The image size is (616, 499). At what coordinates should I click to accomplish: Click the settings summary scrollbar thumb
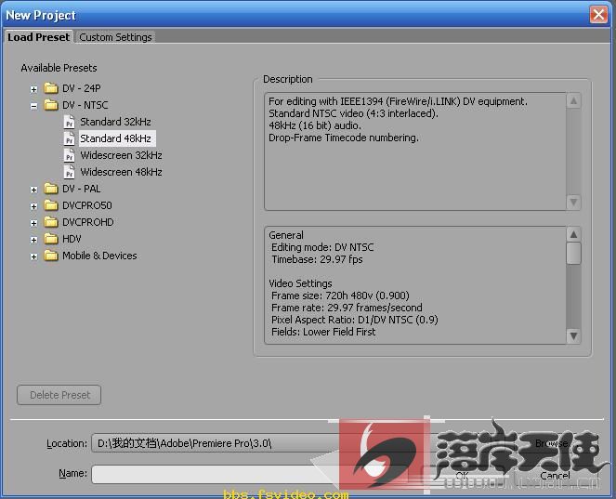[573, 254]
